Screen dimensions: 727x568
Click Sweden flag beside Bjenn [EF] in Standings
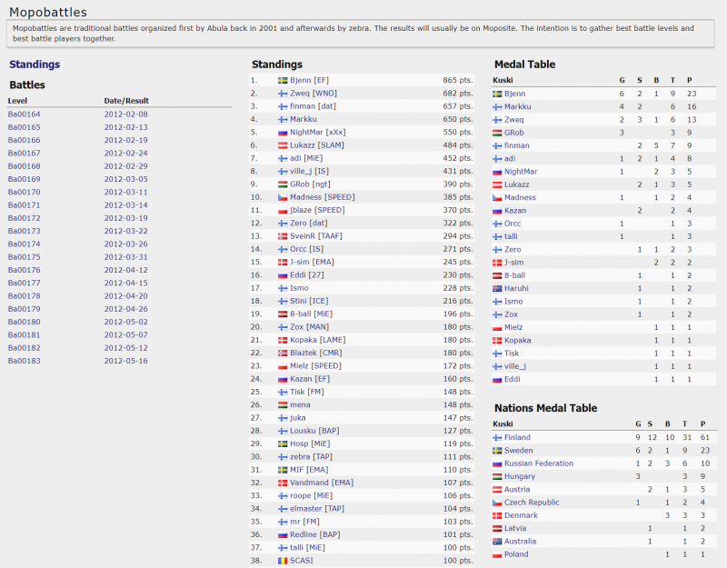click(x=282, y=80)
